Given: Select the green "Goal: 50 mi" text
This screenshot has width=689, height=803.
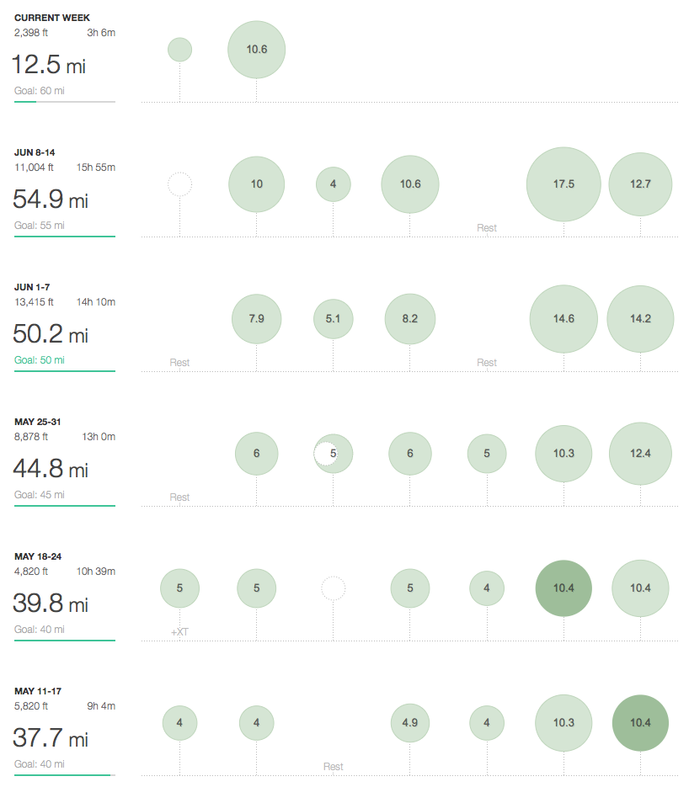Looking at the screenshot, I should point(39,359).
